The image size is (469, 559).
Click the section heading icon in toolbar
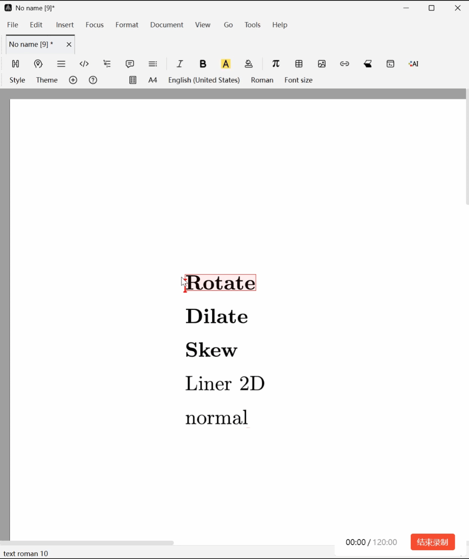pos(16,64)
